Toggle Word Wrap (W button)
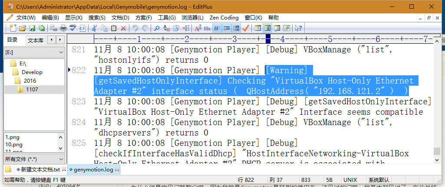 [x=217, y=28]
